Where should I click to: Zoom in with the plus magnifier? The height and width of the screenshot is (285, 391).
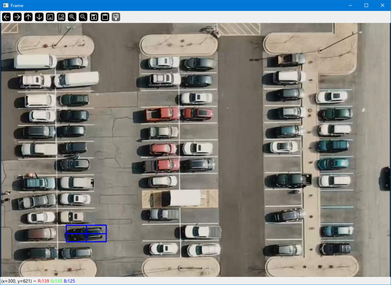pyautogui.click(x=72, y=17)
